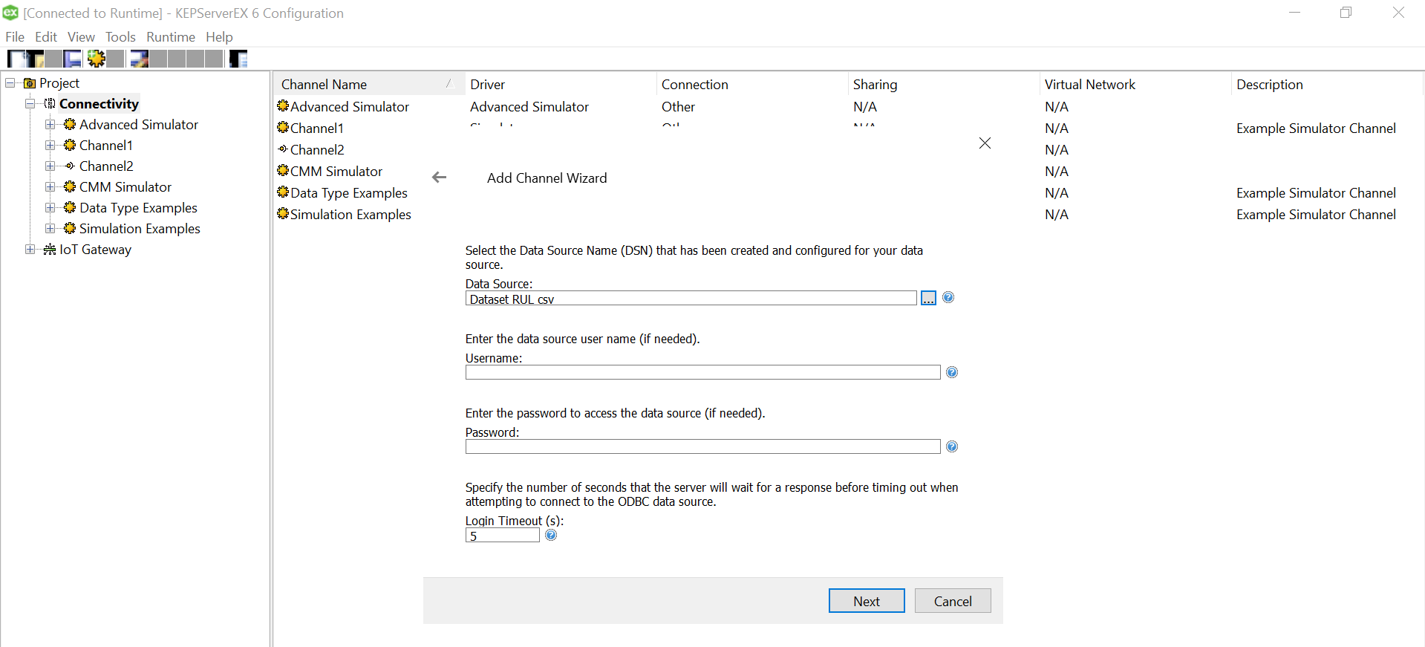Open the Runtime menu
1425x647 pixels.
tap(170, 37)
